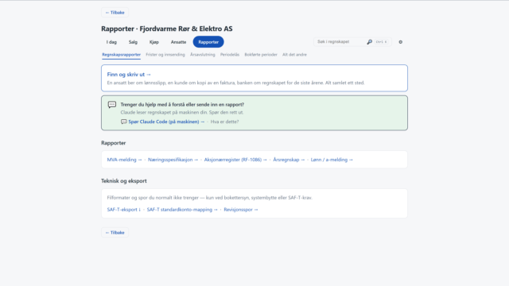The image size is (509, 286).
Task: Click the page title Rapporter · Fjordvarme Rør & Elektro AS
Action: pos(167,29)
